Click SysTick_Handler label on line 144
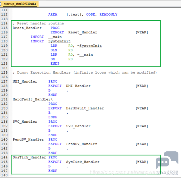This screenshot has height=178, width=181. tap(29, 157)
